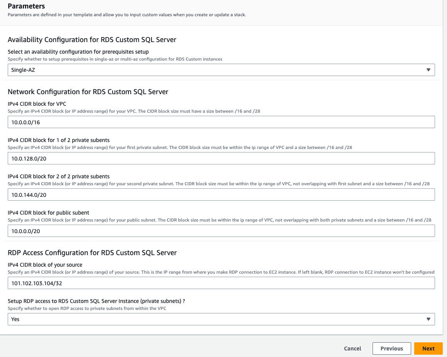This screenshot has height=357, width=447.
Task: Click the RDP Access Configuration heading
Action: 92,253
